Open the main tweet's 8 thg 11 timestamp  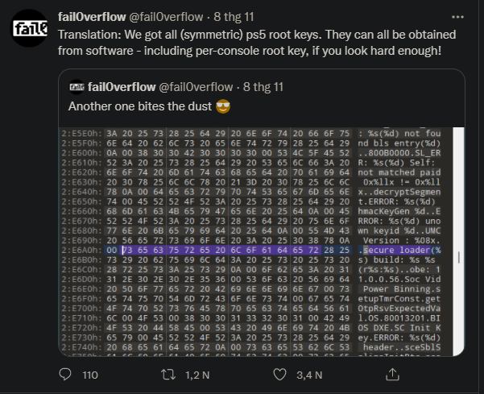[x=234, y=17]
